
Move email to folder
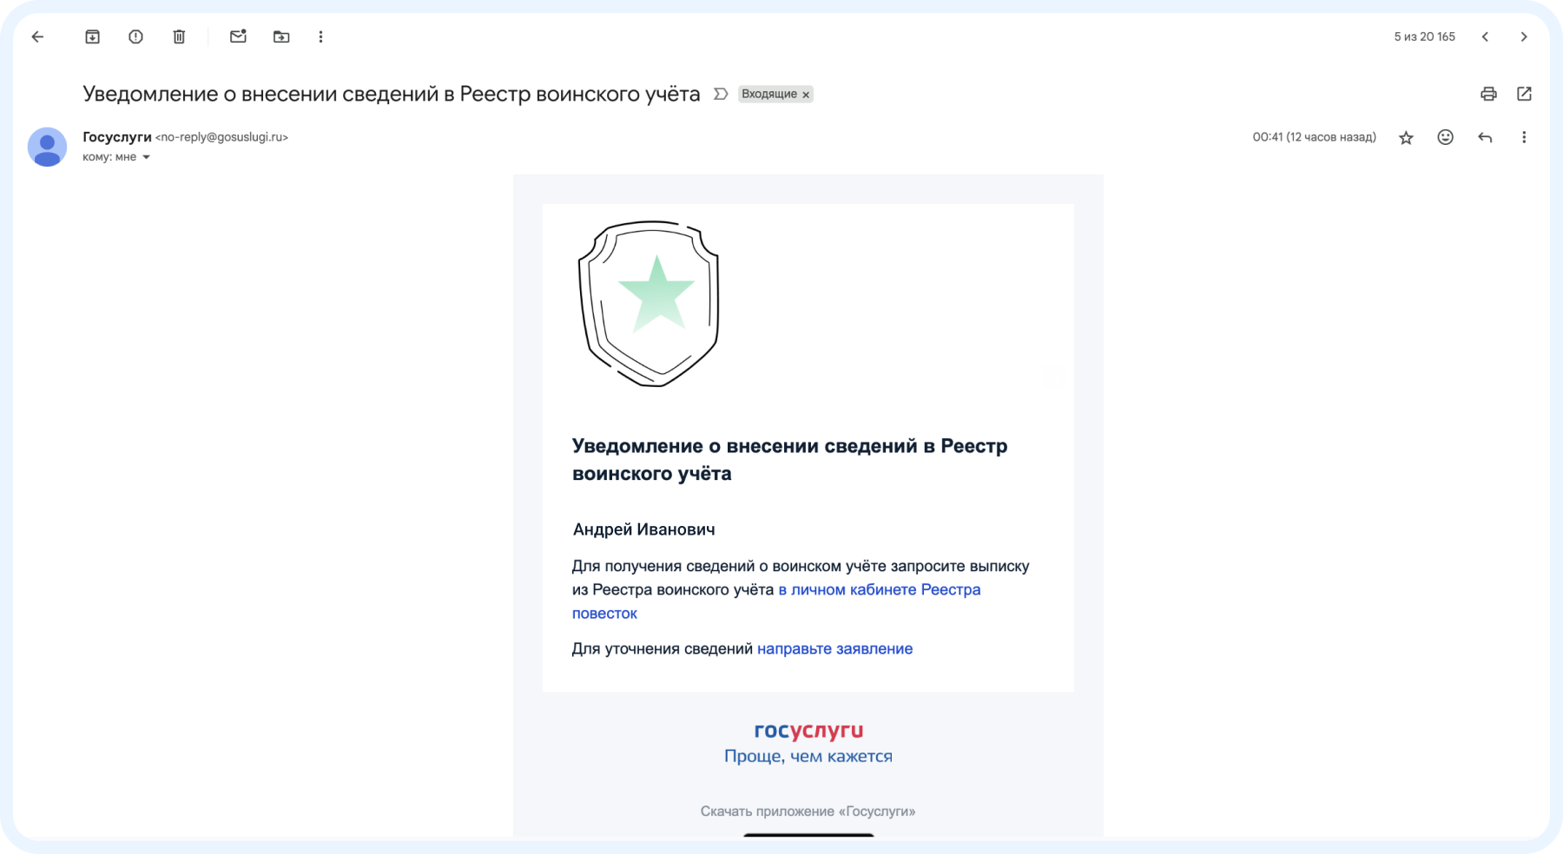[x=281, y=36]
